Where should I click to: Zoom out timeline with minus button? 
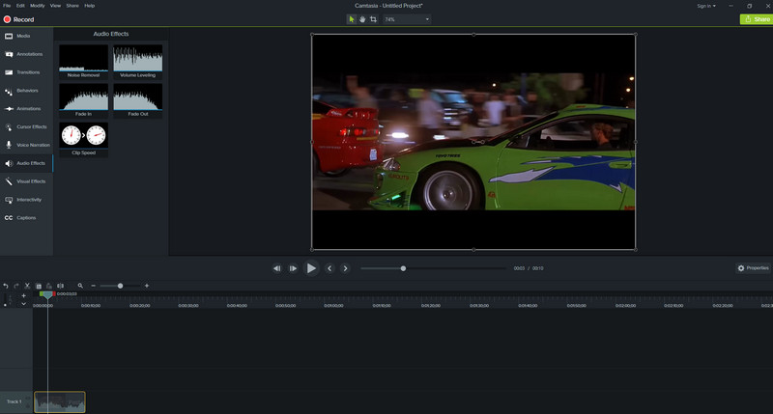pyautogui.click(x=93, y=286)
